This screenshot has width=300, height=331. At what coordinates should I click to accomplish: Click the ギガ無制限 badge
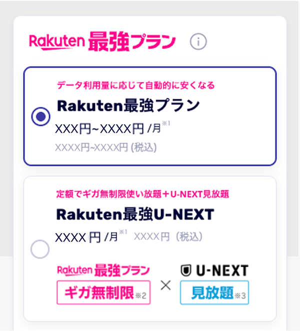pyautogui.click(x=103, y=293)
